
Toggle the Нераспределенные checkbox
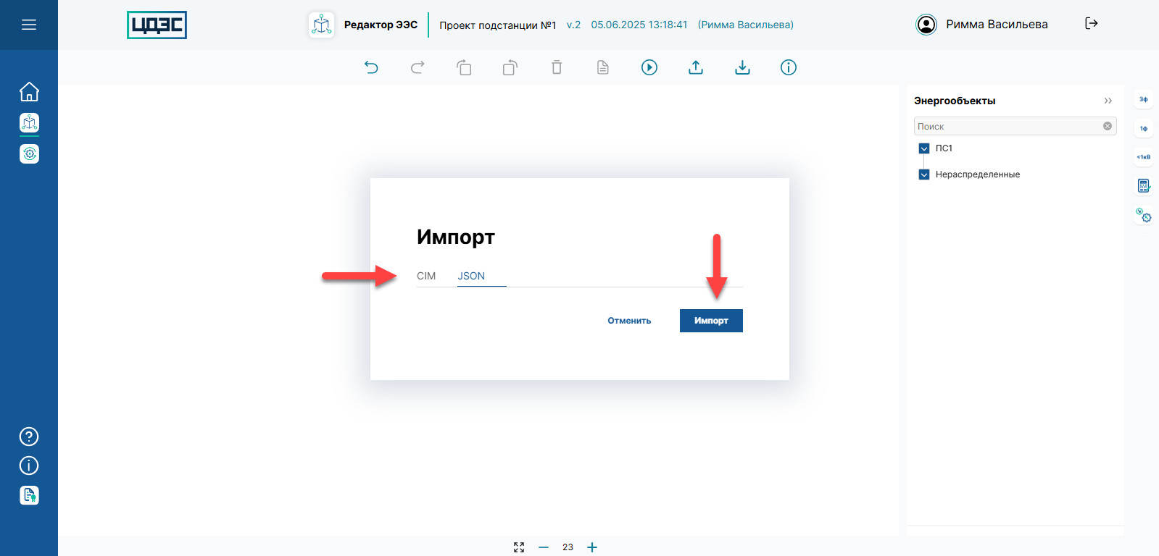coord(924,174)
